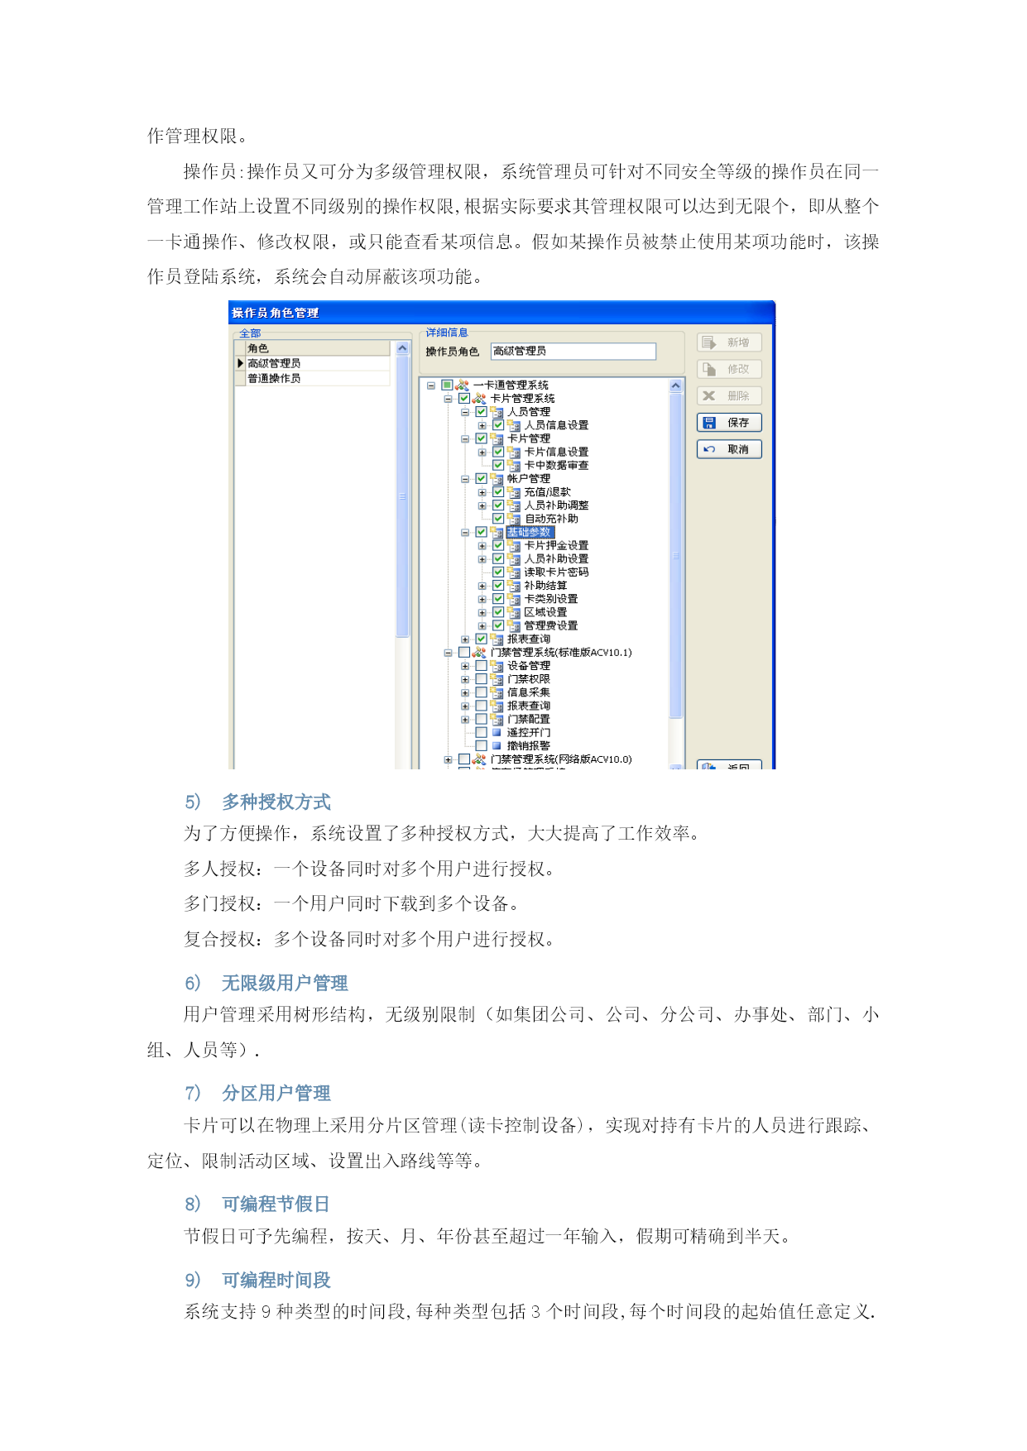Click the 设备管理 folder icon
This screenshot has width=1027, height=1451.
[497, 666]
